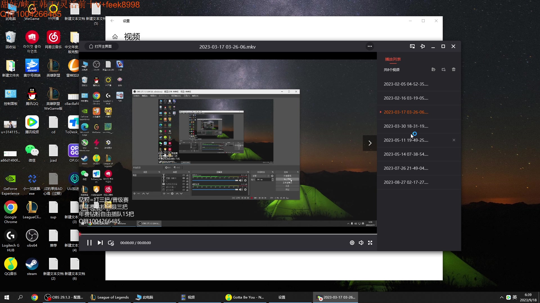Image resolution: width=540 pixels, height=303 pixels.
Task: Clear the playlist with trash icon
Action: coord(454,69)
